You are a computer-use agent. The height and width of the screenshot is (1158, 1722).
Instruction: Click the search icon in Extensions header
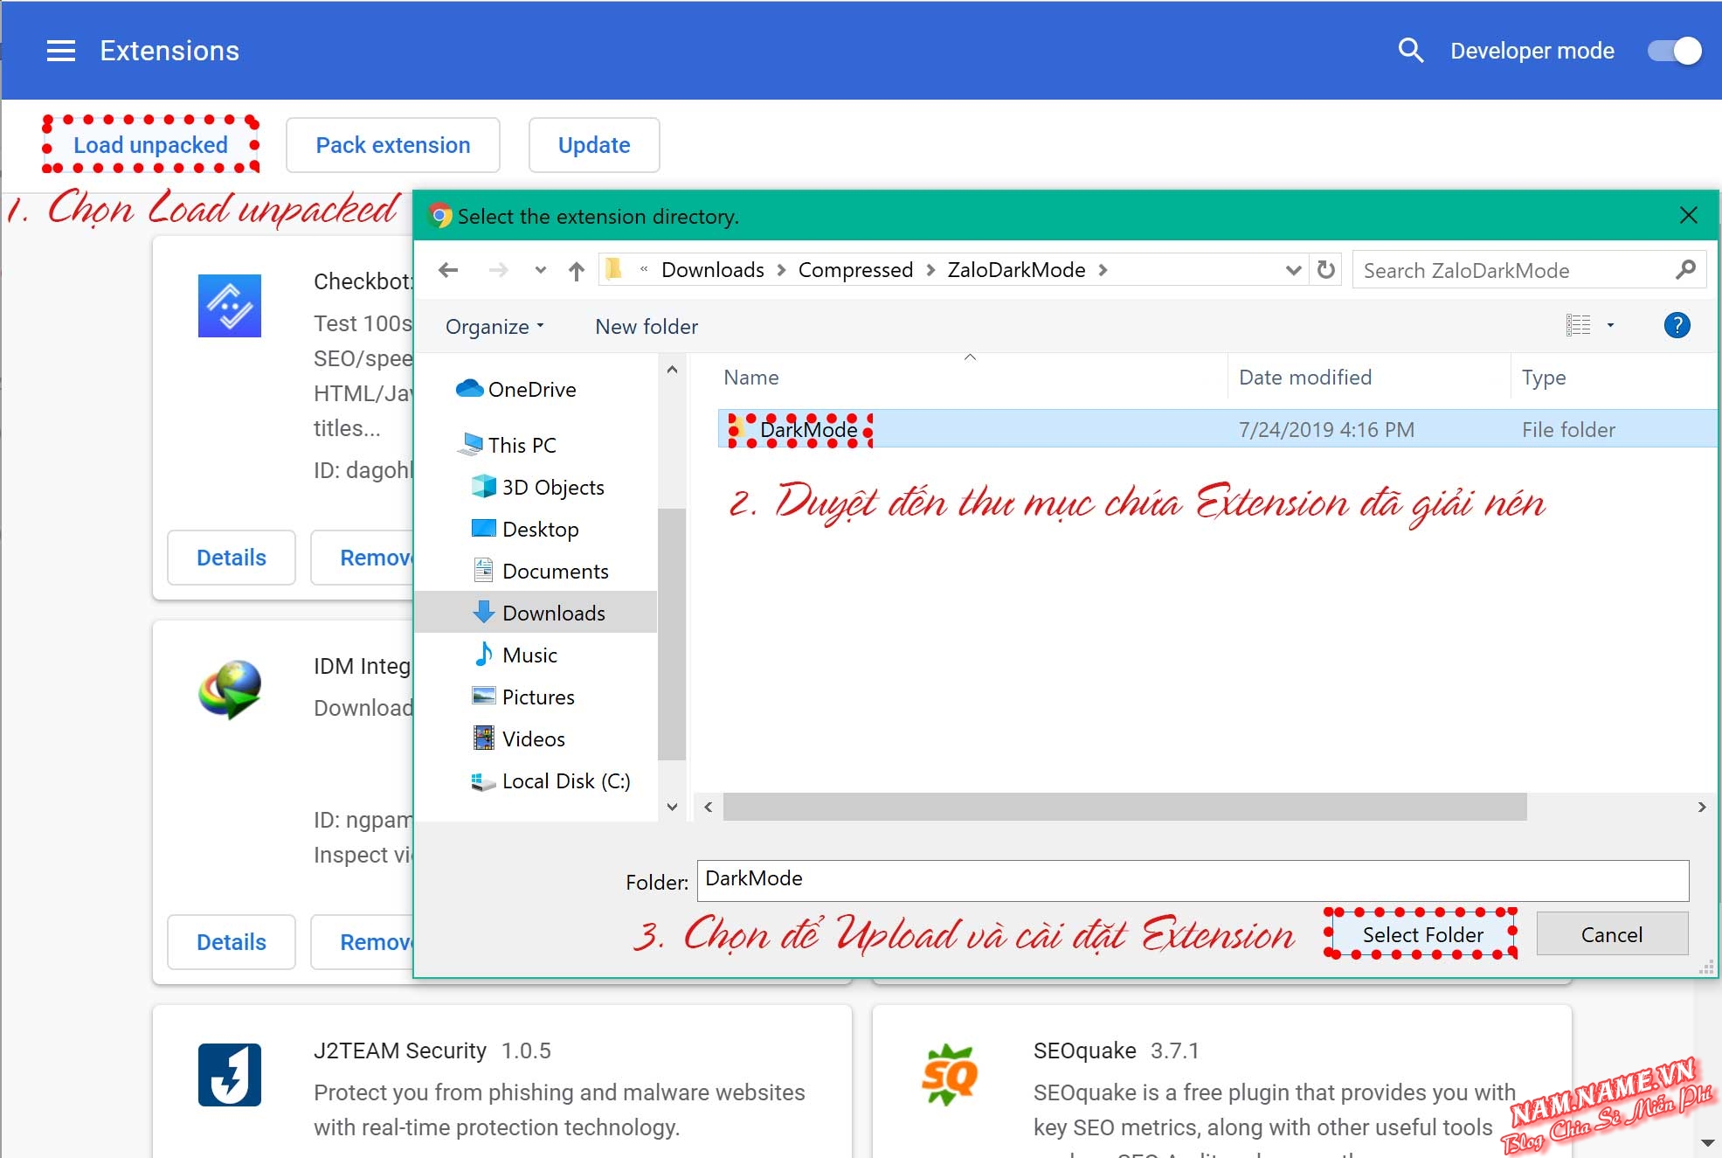(1410, 51)
